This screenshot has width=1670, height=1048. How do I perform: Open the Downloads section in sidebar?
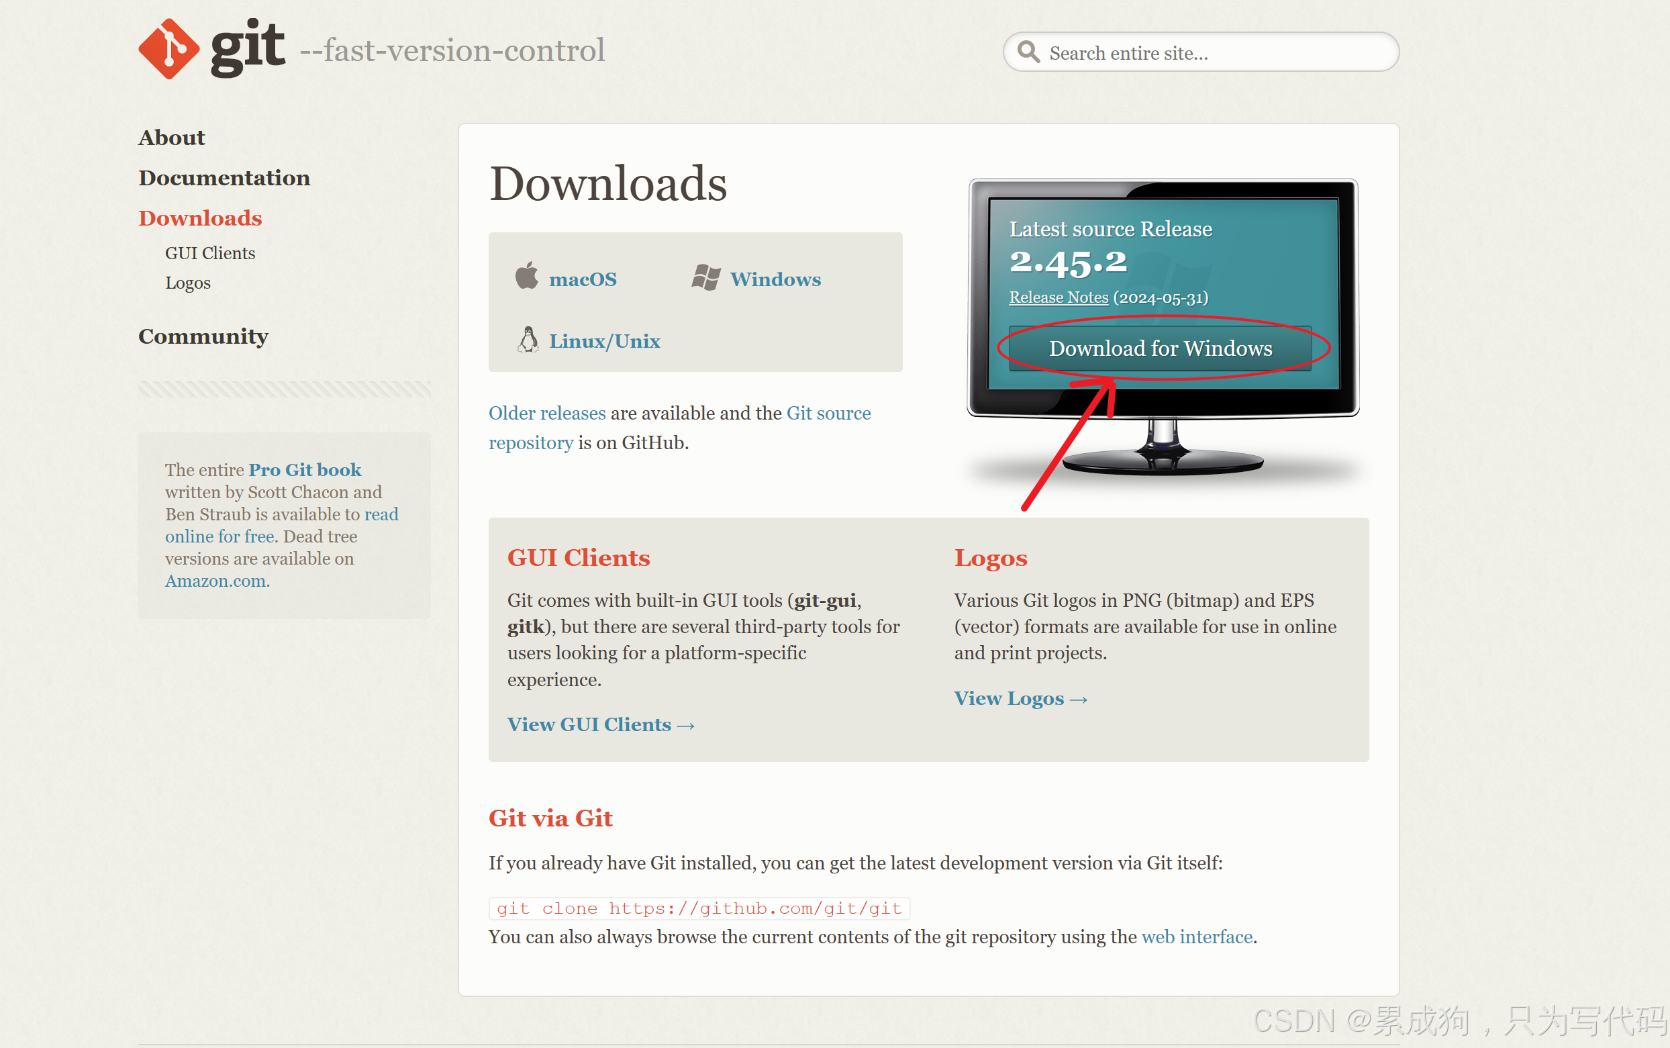pyautogui.click(x=200, y=218)
